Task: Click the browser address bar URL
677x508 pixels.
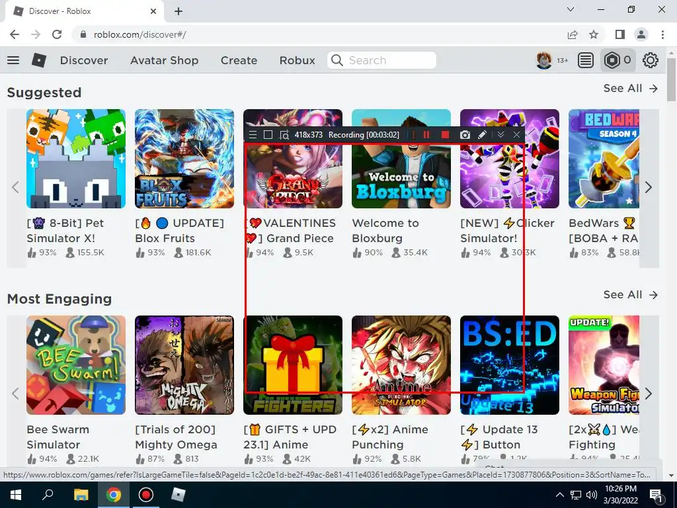Action: pyautogui.click(x=140, y=34)
